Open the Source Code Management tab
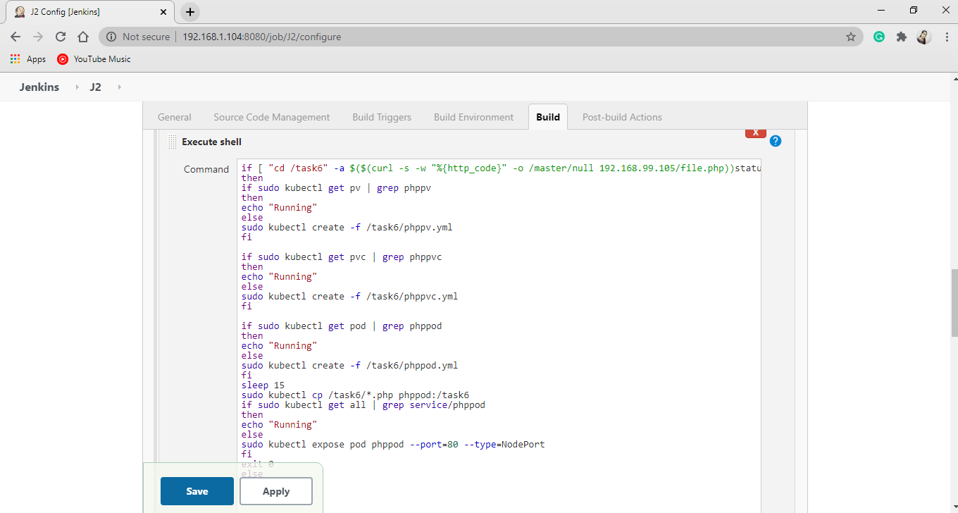 coord(271,117)
